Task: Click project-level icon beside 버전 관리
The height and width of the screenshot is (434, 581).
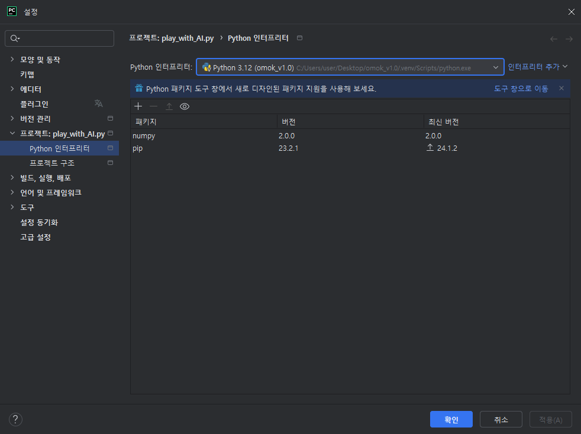Action: coord(110,118)
